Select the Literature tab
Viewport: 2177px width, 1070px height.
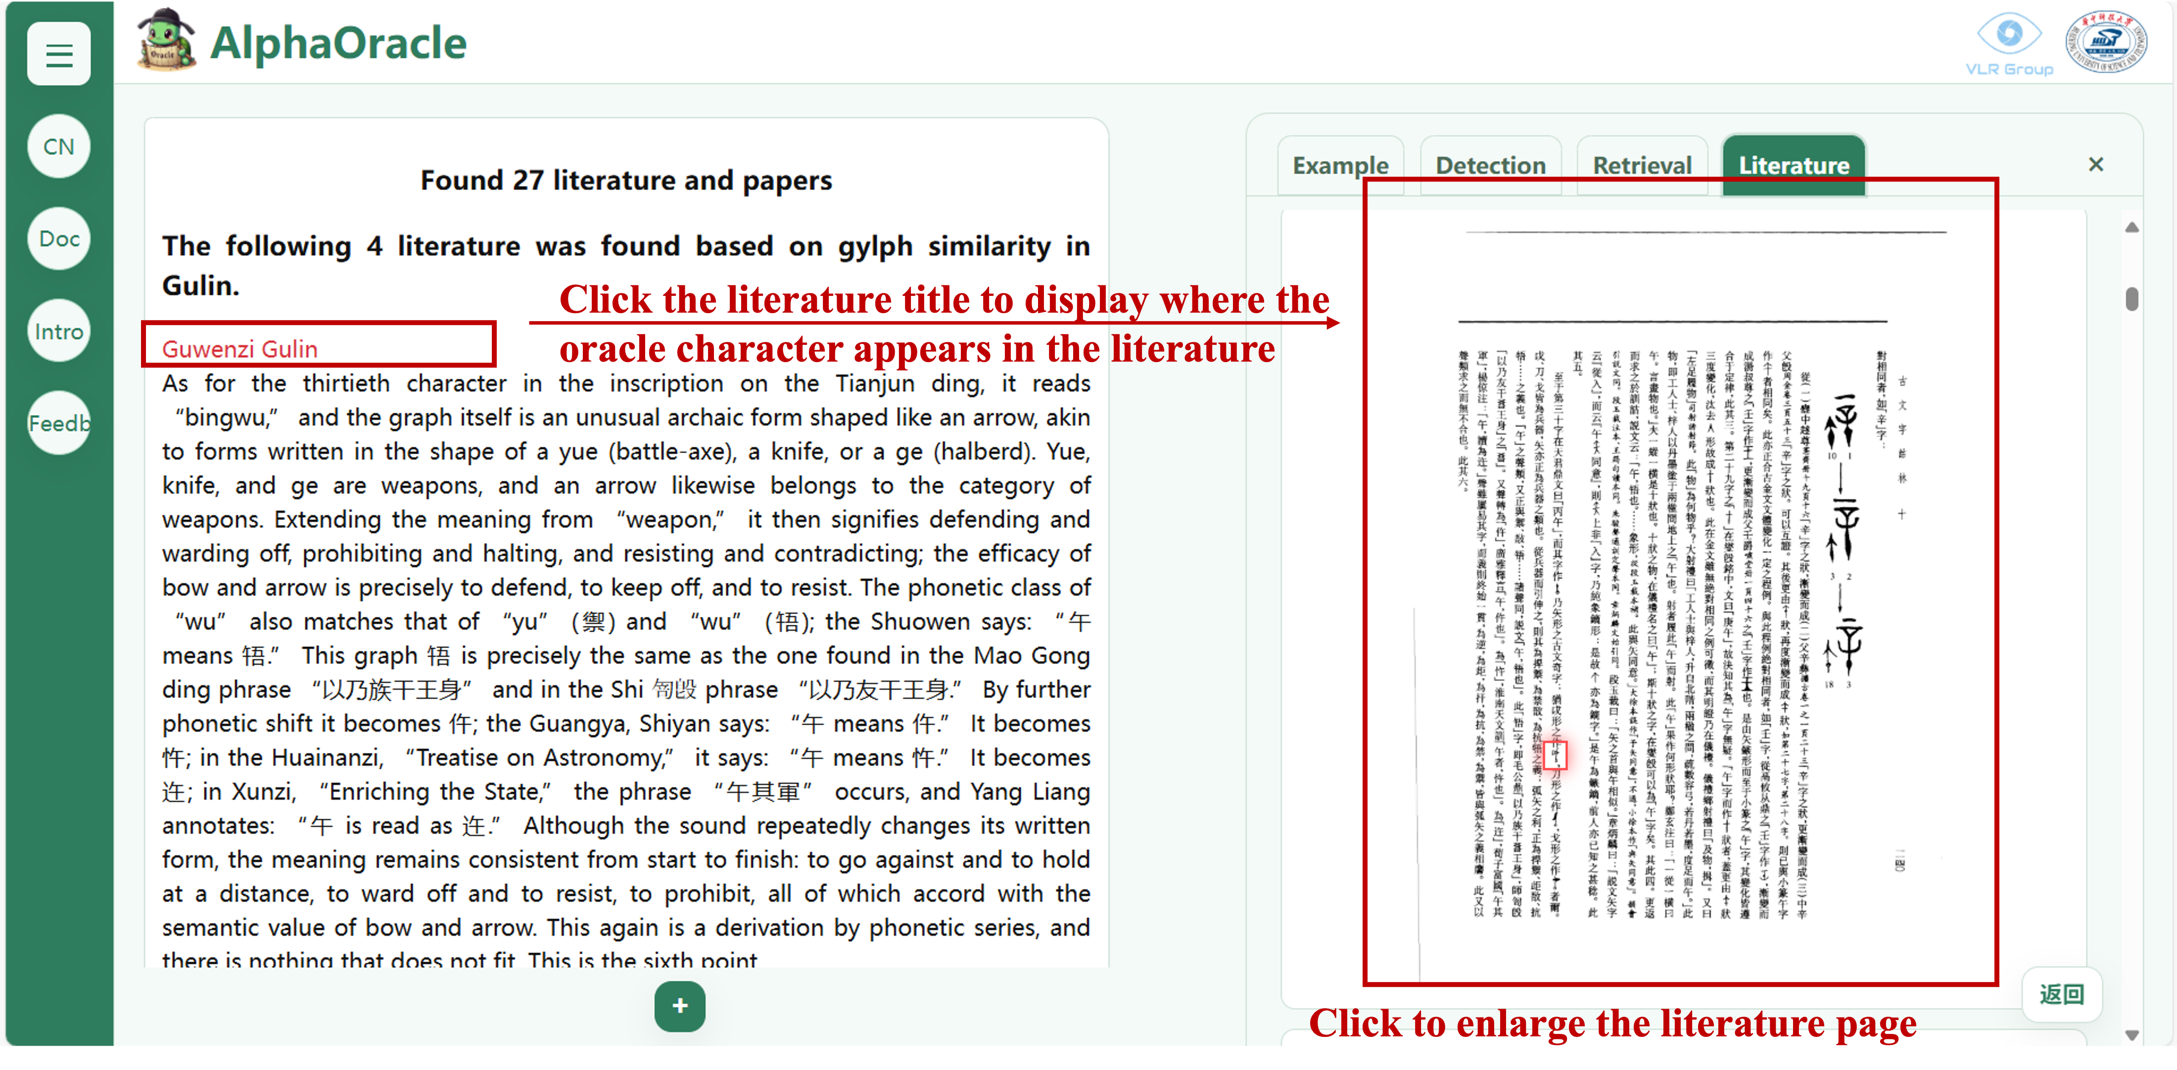[1793, 165]
